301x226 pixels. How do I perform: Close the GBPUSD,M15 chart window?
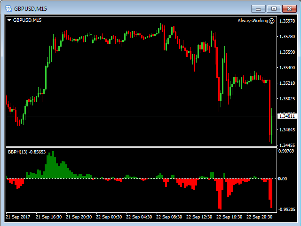click(x=289, y=8)
